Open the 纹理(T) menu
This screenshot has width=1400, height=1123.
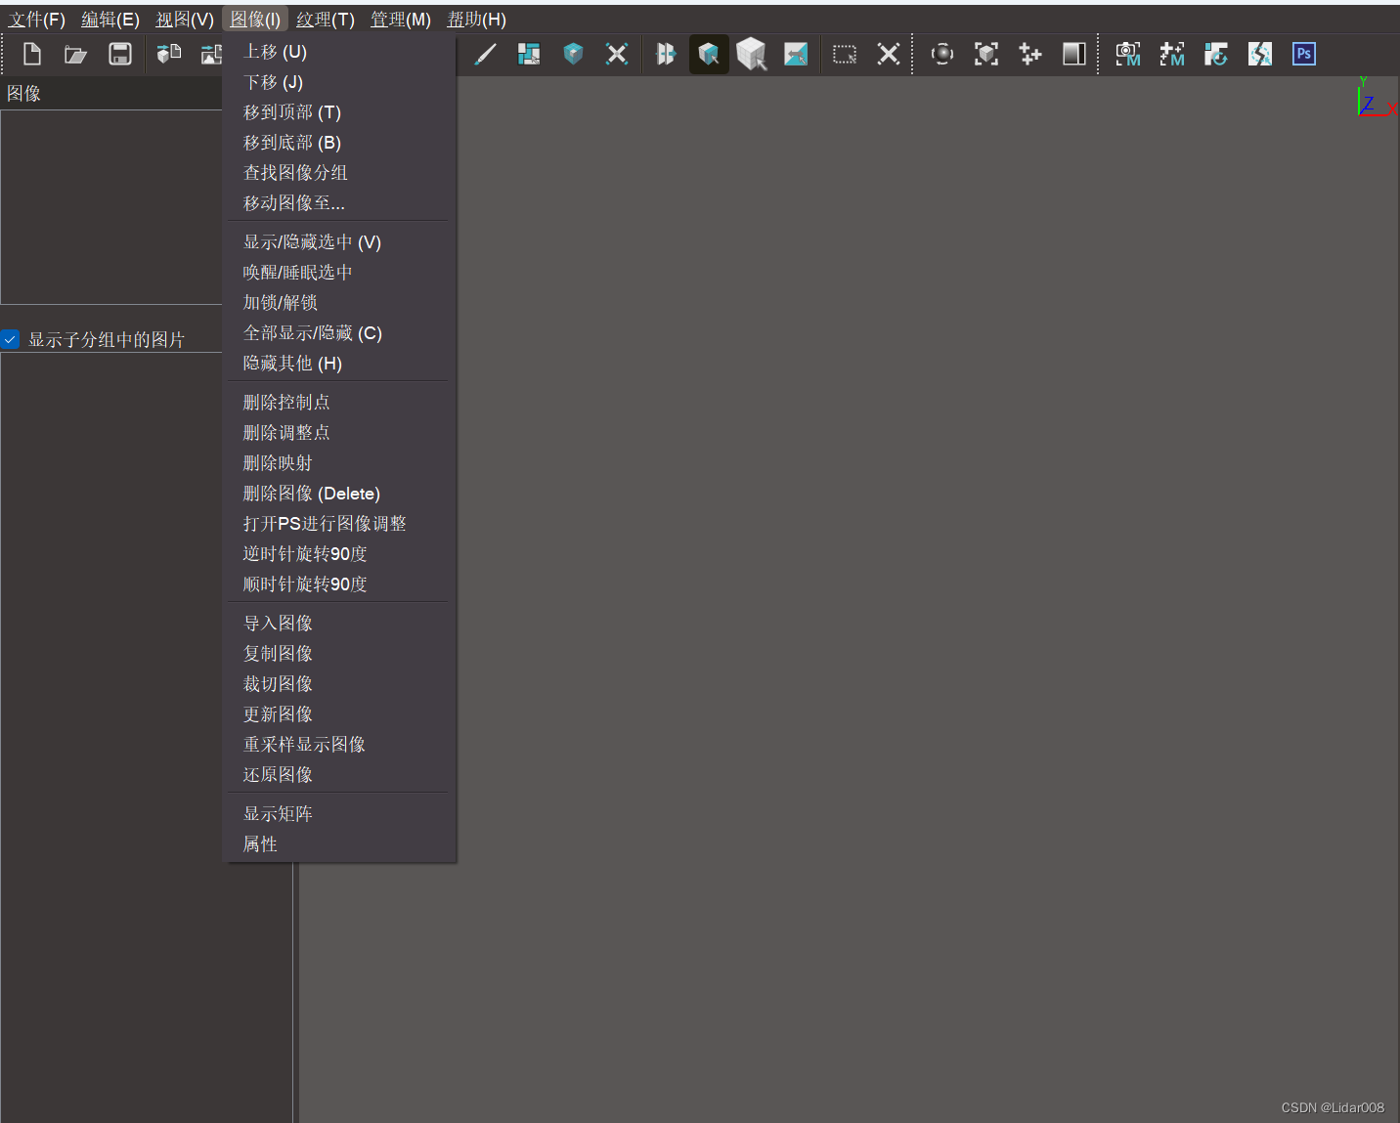point(326,20)
